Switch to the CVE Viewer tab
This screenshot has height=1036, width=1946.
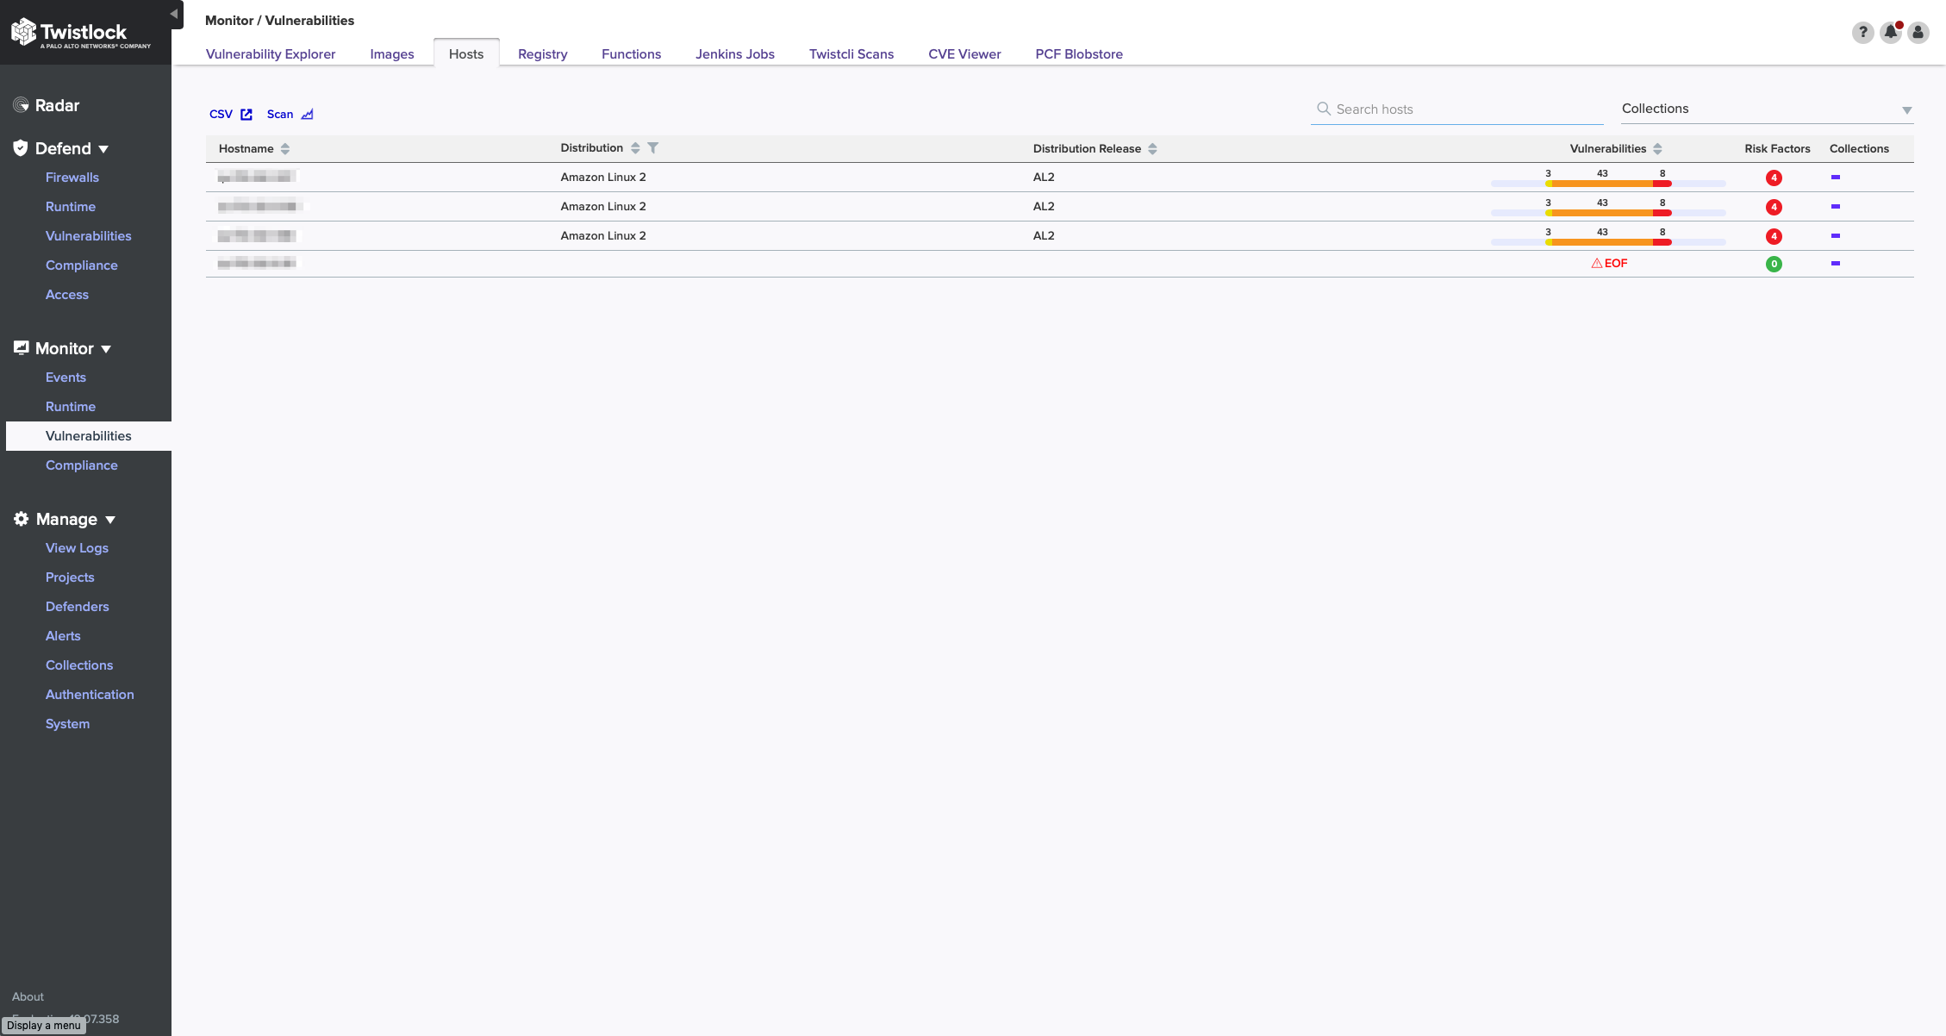[x=964, y=53]
